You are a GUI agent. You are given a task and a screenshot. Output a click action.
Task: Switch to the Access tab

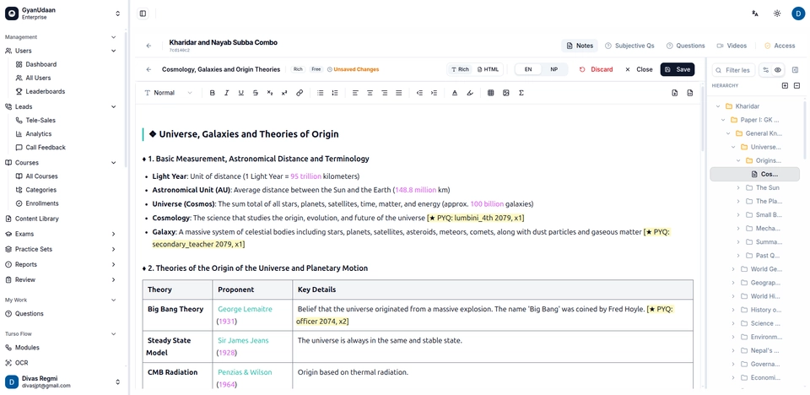(780, 46)
